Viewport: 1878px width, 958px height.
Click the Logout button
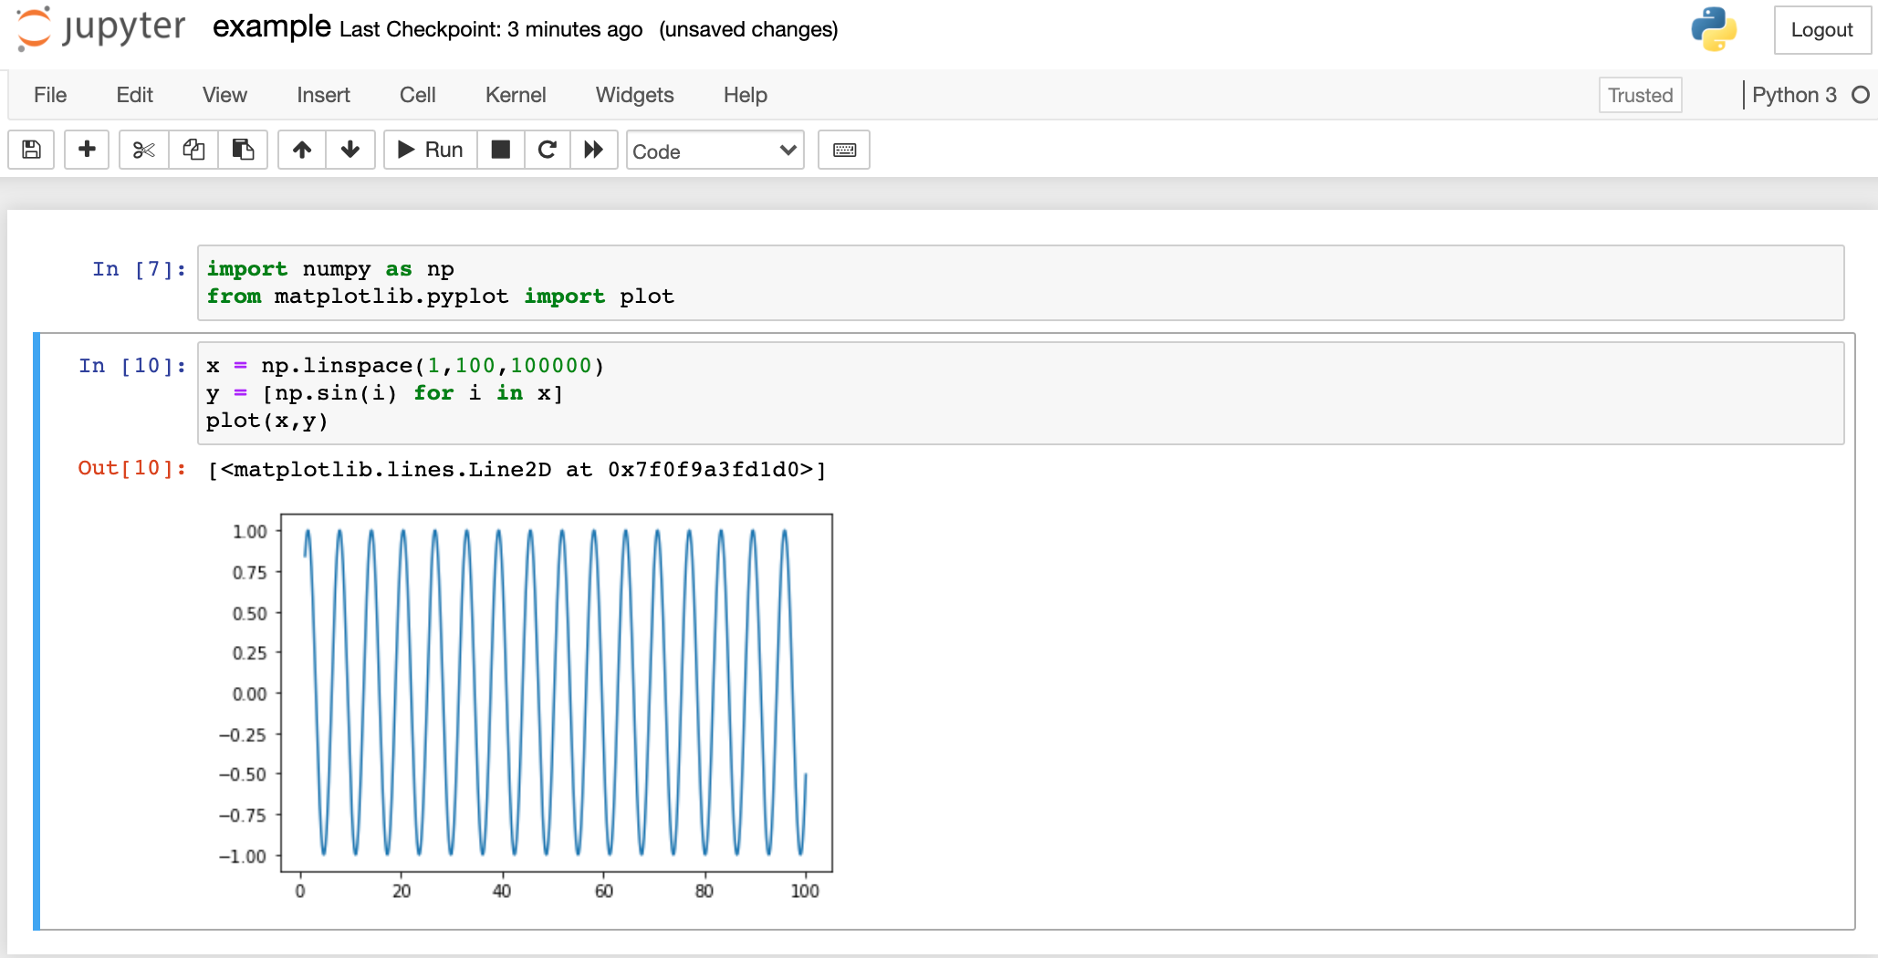coord(1821,30)
